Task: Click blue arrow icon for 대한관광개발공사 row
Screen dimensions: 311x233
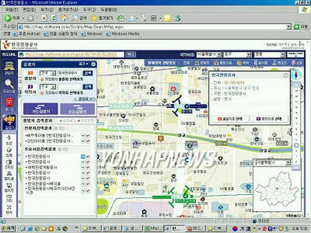Action: (83, 167)
